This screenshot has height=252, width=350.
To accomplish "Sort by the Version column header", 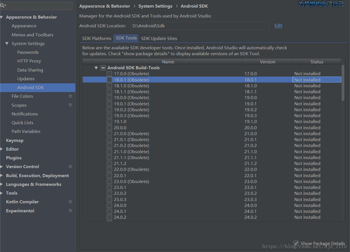I will click(x=267, y=62).
